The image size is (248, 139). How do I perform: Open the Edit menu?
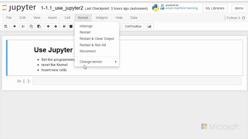[x=22, y=18]
